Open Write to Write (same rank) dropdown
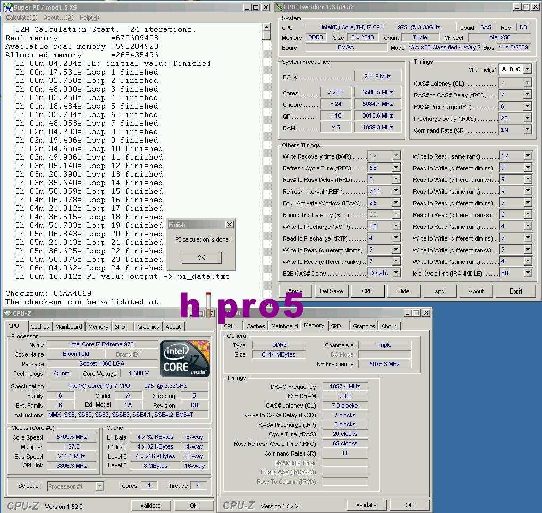 [528, 261]
